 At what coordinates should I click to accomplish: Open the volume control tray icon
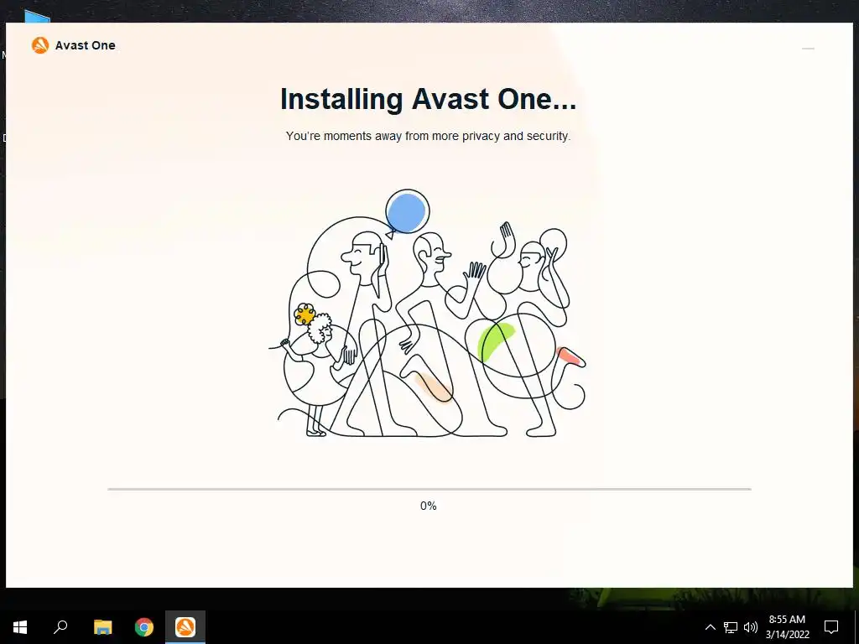pos(751,627)
